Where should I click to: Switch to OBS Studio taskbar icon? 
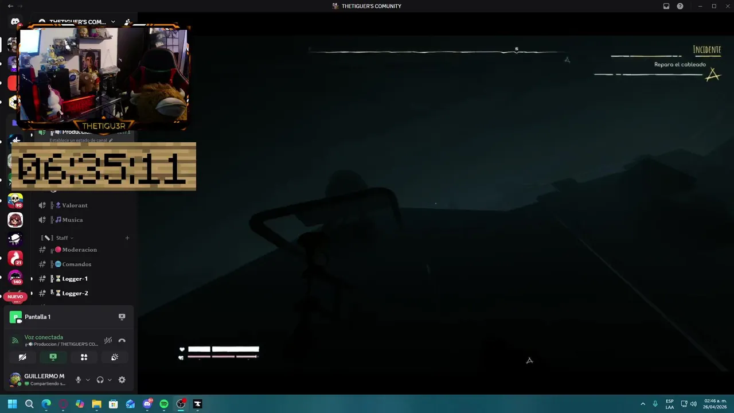[x=181, y=404]
